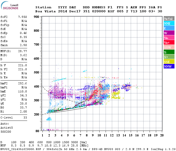Select the NNE cyan legend swatch
Screen dimensions: 176x151
(169, 23)
